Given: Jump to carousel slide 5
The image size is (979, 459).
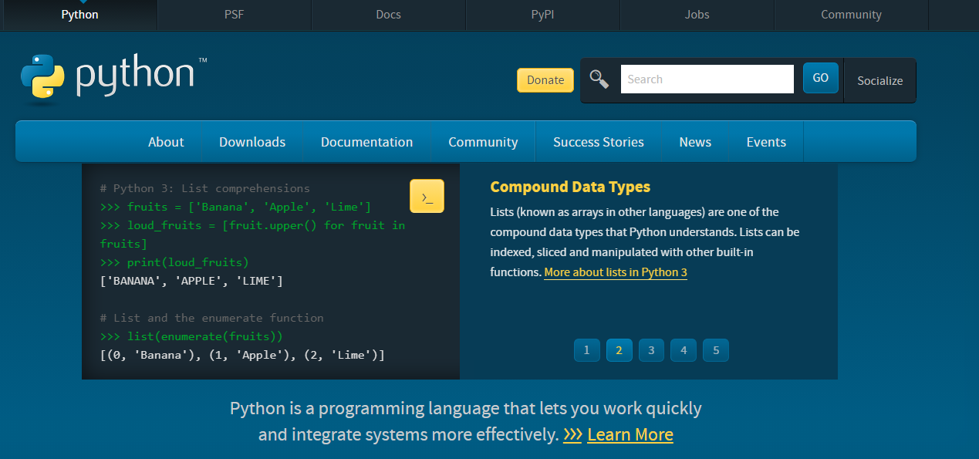Looking at the screenshot, I should pyautogui.click(x=716, y=350).
